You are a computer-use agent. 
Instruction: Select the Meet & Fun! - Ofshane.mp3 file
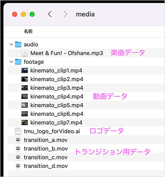(66, 53)
